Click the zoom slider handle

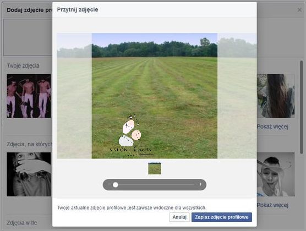116,185
